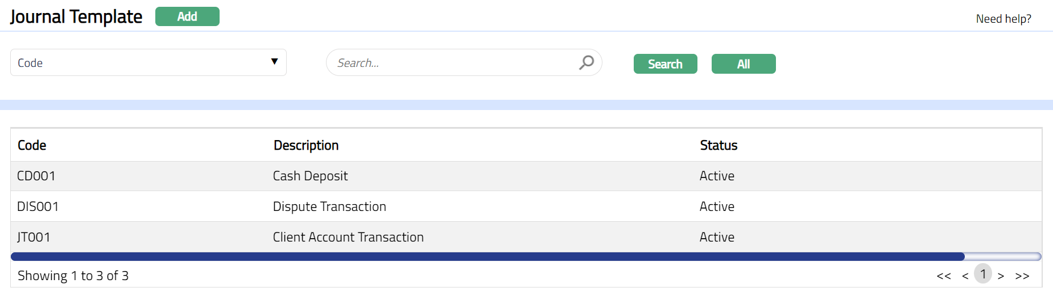Go to the first page of results
1053x296 pixels.
click(x=943, y=276)
